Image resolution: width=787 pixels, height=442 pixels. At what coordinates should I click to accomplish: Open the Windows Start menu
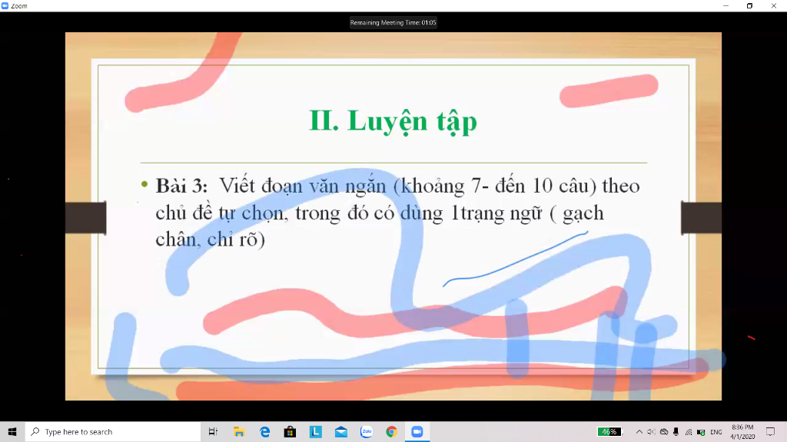[x=12, y=431]
